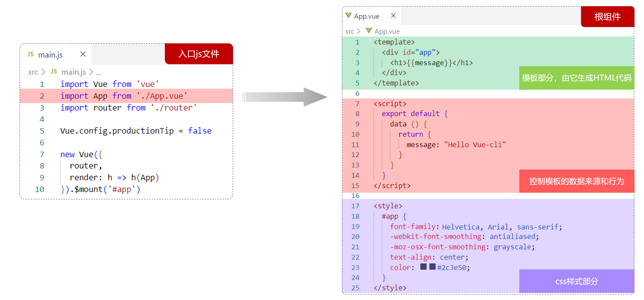
Task: Click the 控制模板的数据来源和行为 label
Action: (577, 181)
